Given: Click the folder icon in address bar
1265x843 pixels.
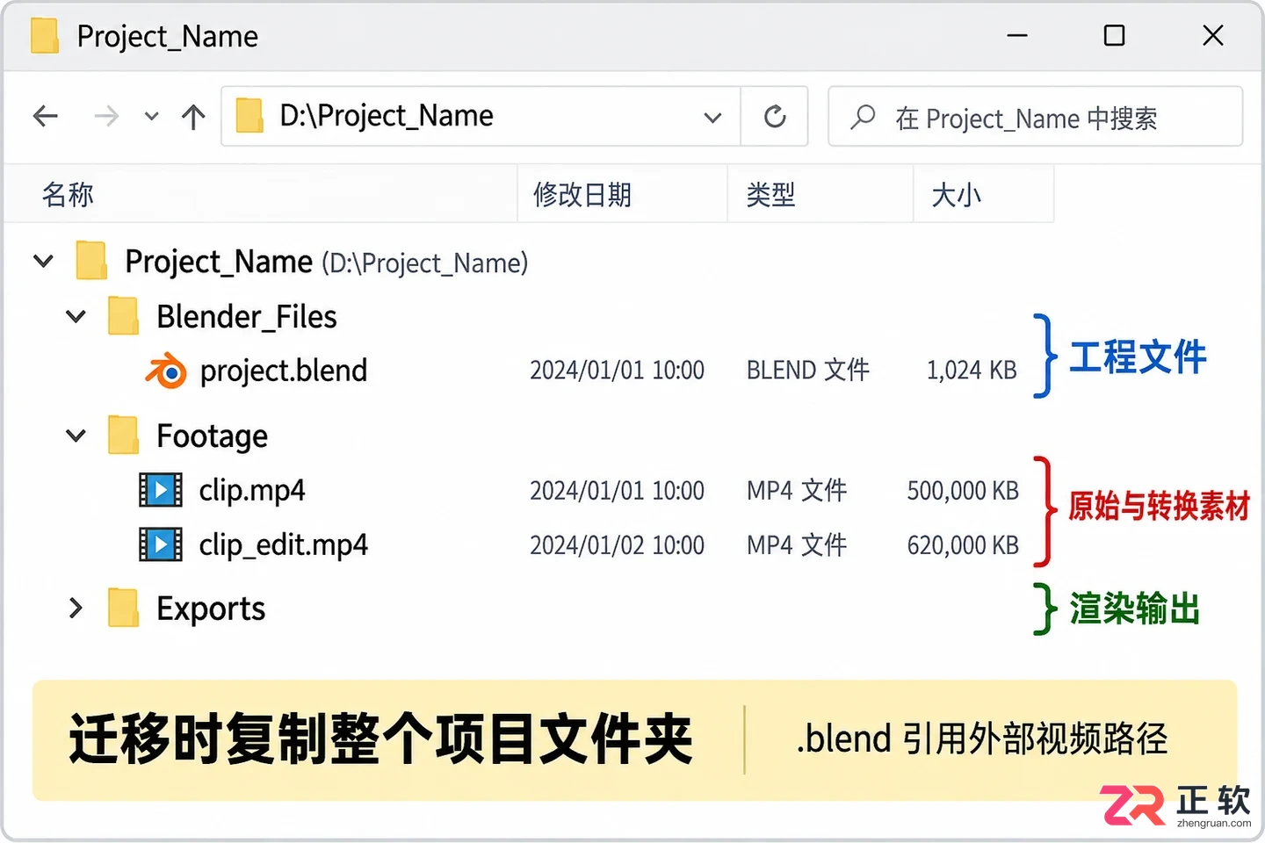Looking at the screenshot, I should (249, 116).
